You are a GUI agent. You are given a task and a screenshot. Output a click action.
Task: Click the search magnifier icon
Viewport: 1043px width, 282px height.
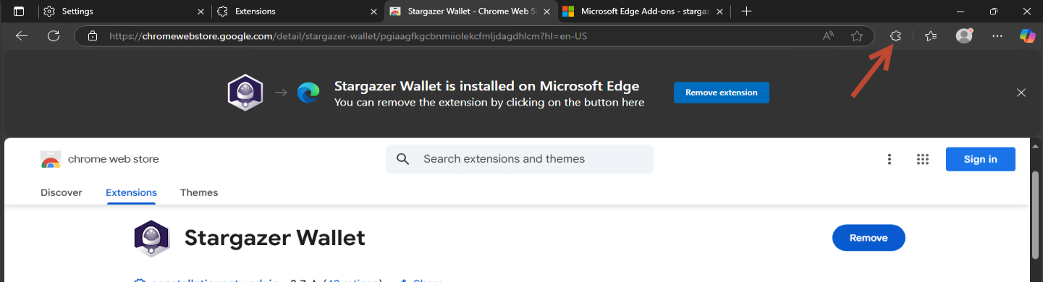pos(403,159)
